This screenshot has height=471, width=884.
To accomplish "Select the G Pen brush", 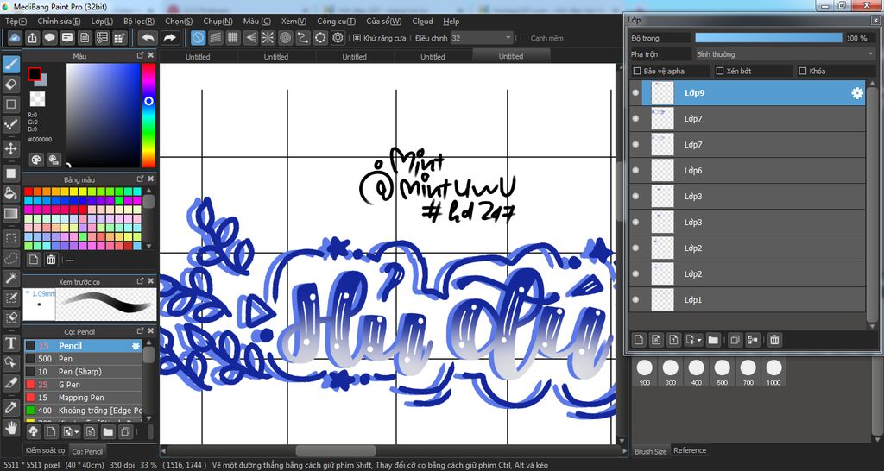I will coord(83,385).
